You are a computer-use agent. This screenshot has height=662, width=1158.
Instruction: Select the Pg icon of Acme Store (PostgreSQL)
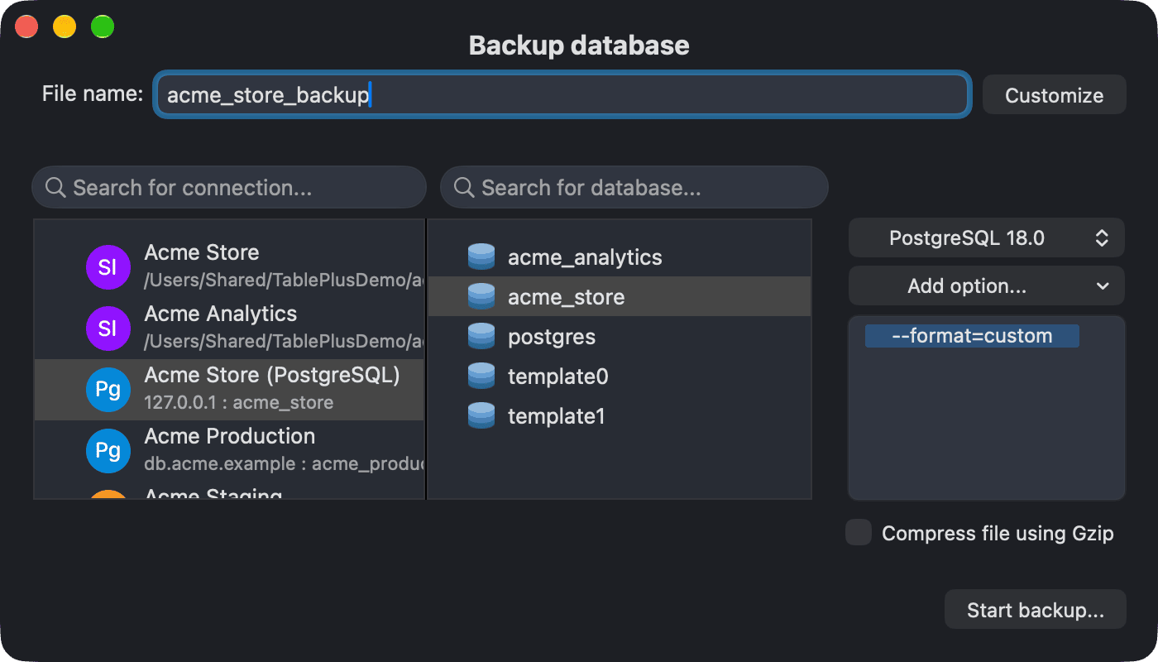point(108,389)
